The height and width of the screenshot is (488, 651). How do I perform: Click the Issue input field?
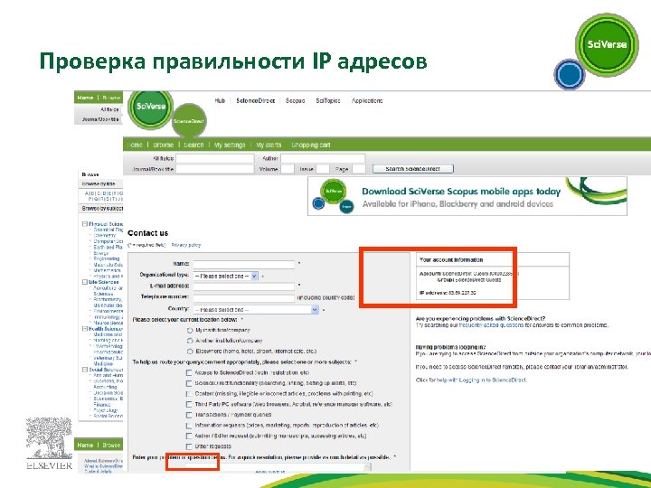[x=323, y=169]
